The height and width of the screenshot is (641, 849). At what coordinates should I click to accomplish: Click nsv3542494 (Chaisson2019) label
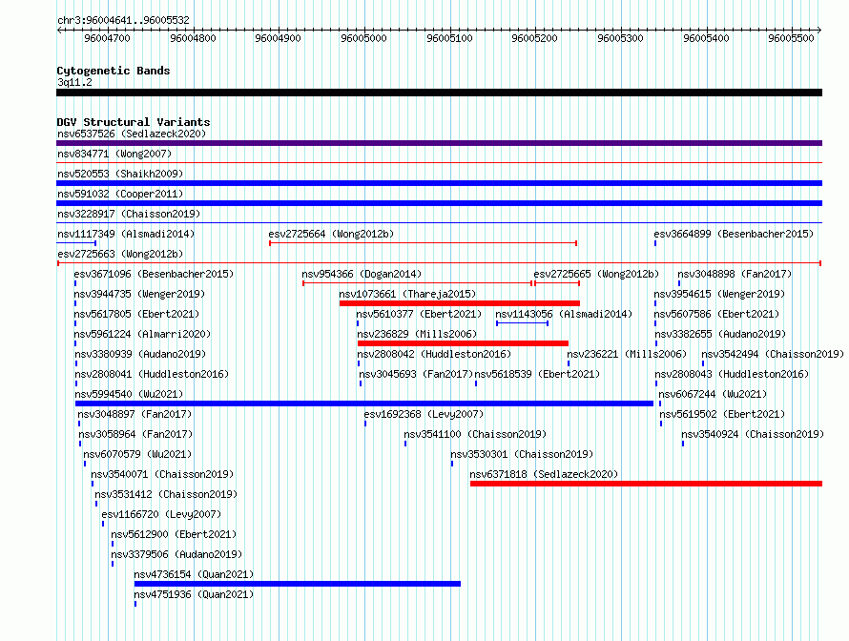click(774, 354)
